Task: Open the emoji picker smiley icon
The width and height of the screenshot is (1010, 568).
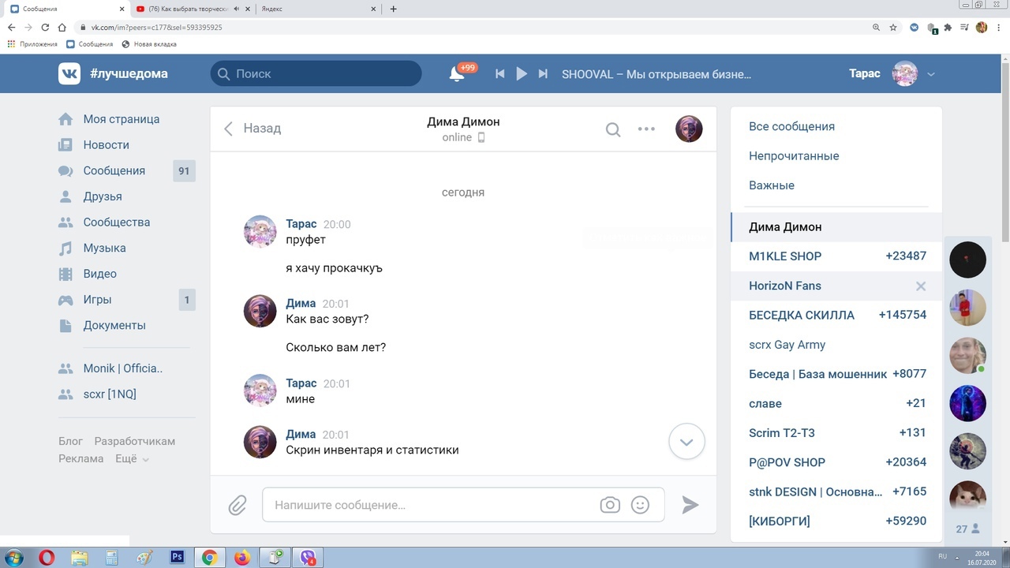Action: pyautogui.click(x=640, y=505)
